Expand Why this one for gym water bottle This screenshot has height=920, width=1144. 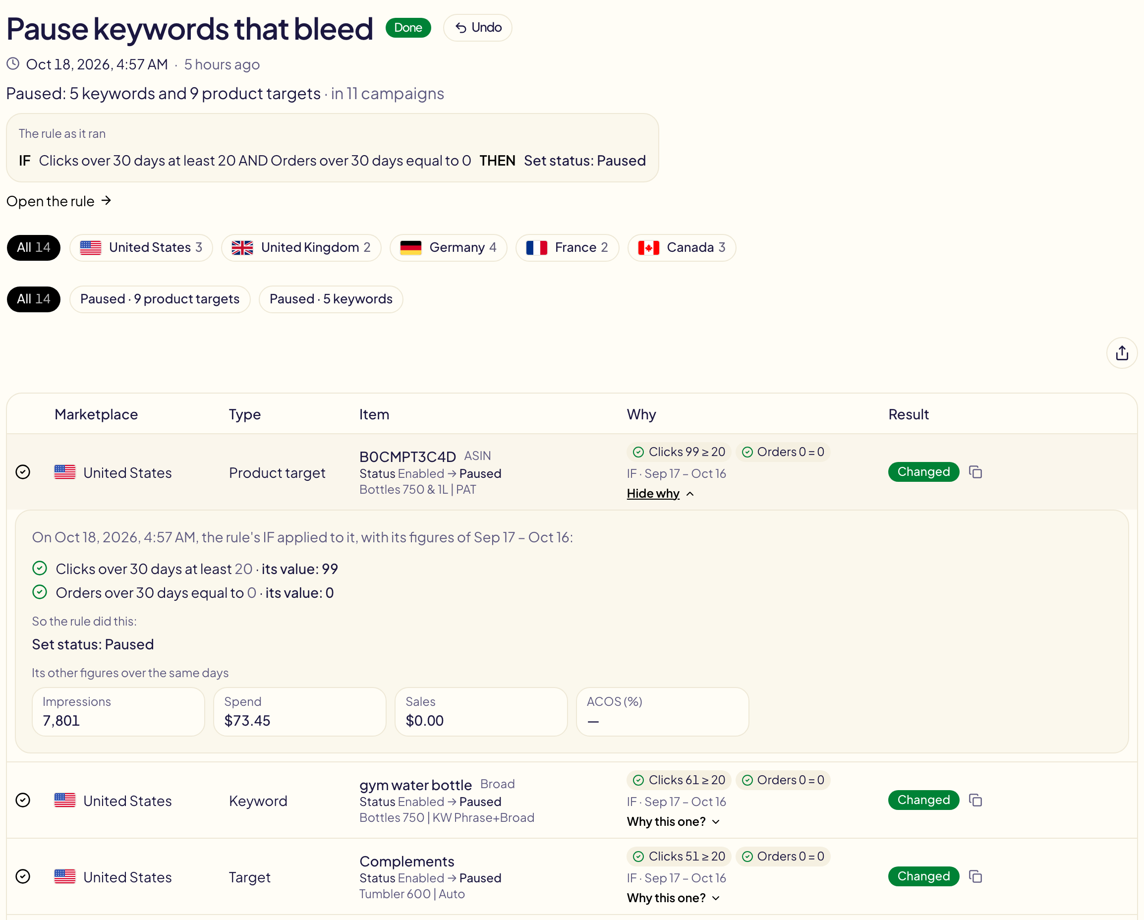click(x=673, y=821)
